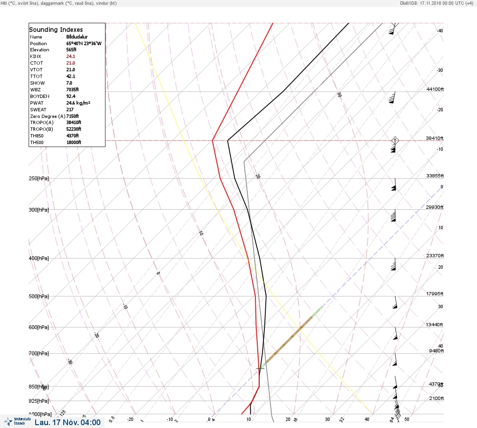Click the chart legend header text 'Hiti (°C, svört lína)'
The height and width of the screenshot is (428, 477).
(20, 3)
